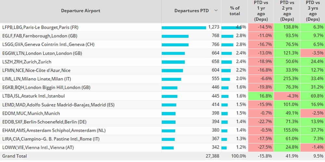Click the 1,273 departures value
Image resolution: width=325 pixels, height=162 pixels.
(214, 27)
